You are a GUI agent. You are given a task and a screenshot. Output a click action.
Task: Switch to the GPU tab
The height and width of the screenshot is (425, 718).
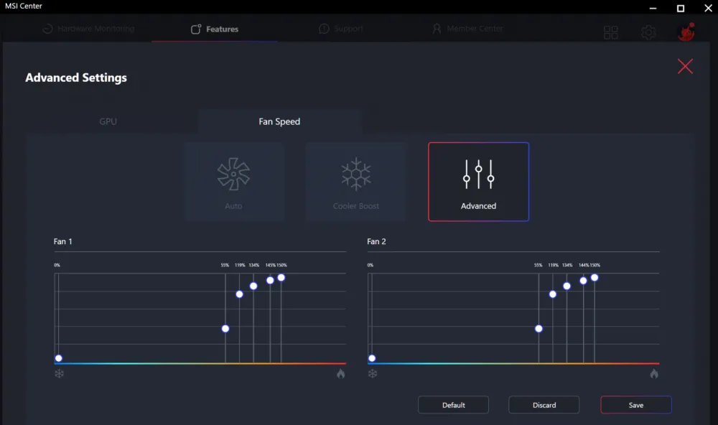point(108,121)
